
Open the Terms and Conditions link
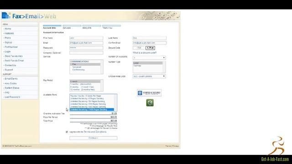(95, 132)
